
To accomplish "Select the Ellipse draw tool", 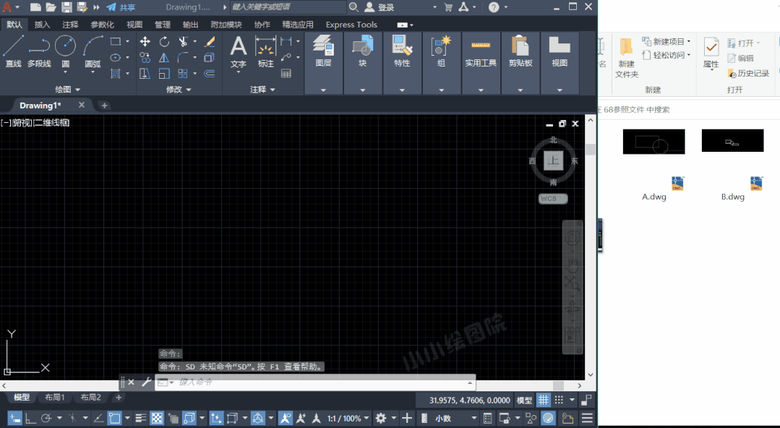I will 116,58.
